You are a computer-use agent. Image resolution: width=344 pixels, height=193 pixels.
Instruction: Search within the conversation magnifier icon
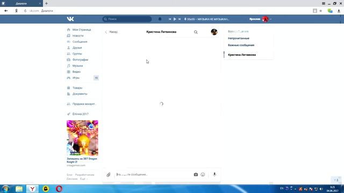196,32
